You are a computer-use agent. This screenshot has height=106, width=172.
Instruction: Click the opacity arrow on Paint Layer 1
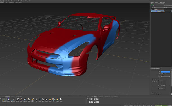[171, 11]
